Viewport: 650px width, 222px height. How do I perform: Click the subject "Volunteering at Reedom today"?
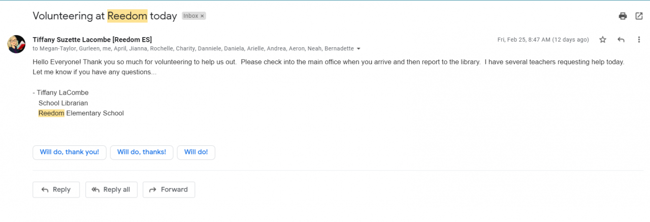[105, 16]
